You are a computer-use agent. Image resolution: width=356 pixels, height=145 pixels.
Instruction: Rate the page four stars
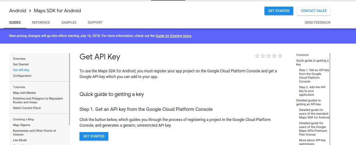[274, 56]
